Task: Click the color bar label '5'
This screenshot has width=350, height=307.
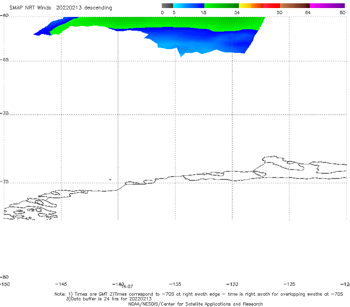Action: 174,13
